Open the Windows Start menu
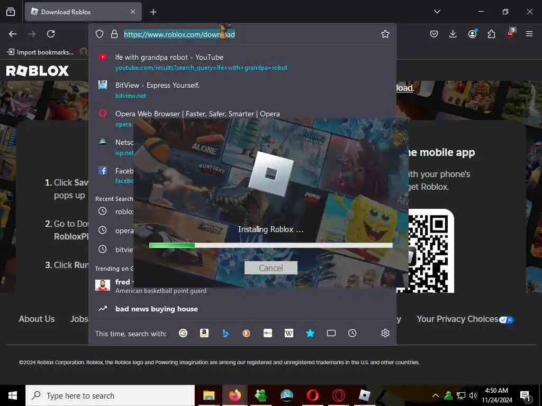 (x=13, y=395)
